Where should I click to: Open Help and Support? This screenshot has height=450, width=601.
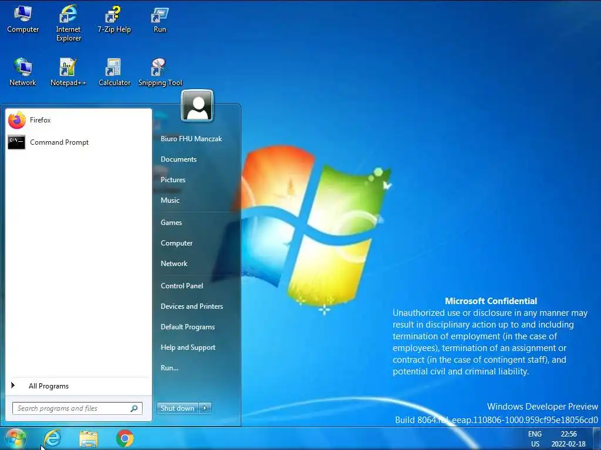(188, 347)
